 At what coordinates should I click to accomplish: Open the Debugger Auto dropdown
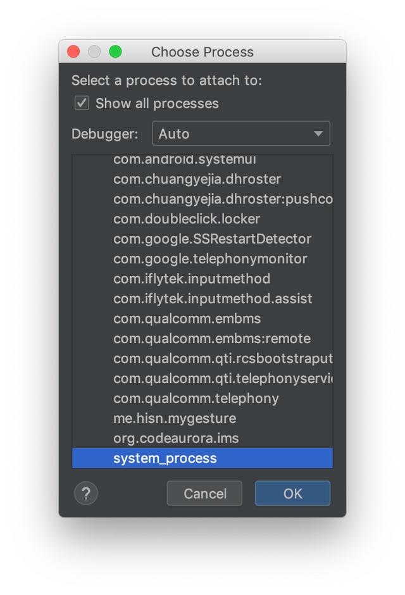point(241,134)
